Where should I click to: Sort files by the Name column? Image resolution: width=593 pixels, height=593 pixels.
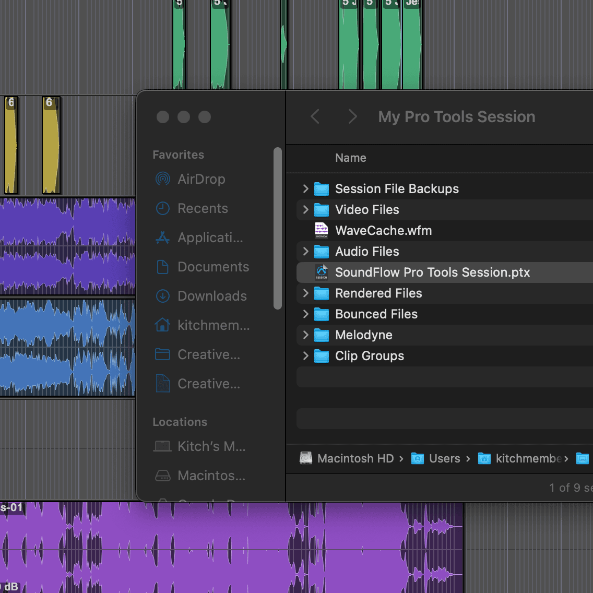pos(351,158)
